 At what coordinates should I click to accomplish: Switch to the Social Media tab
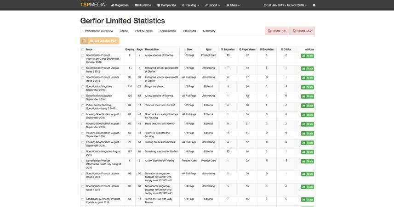pos(168,31)
